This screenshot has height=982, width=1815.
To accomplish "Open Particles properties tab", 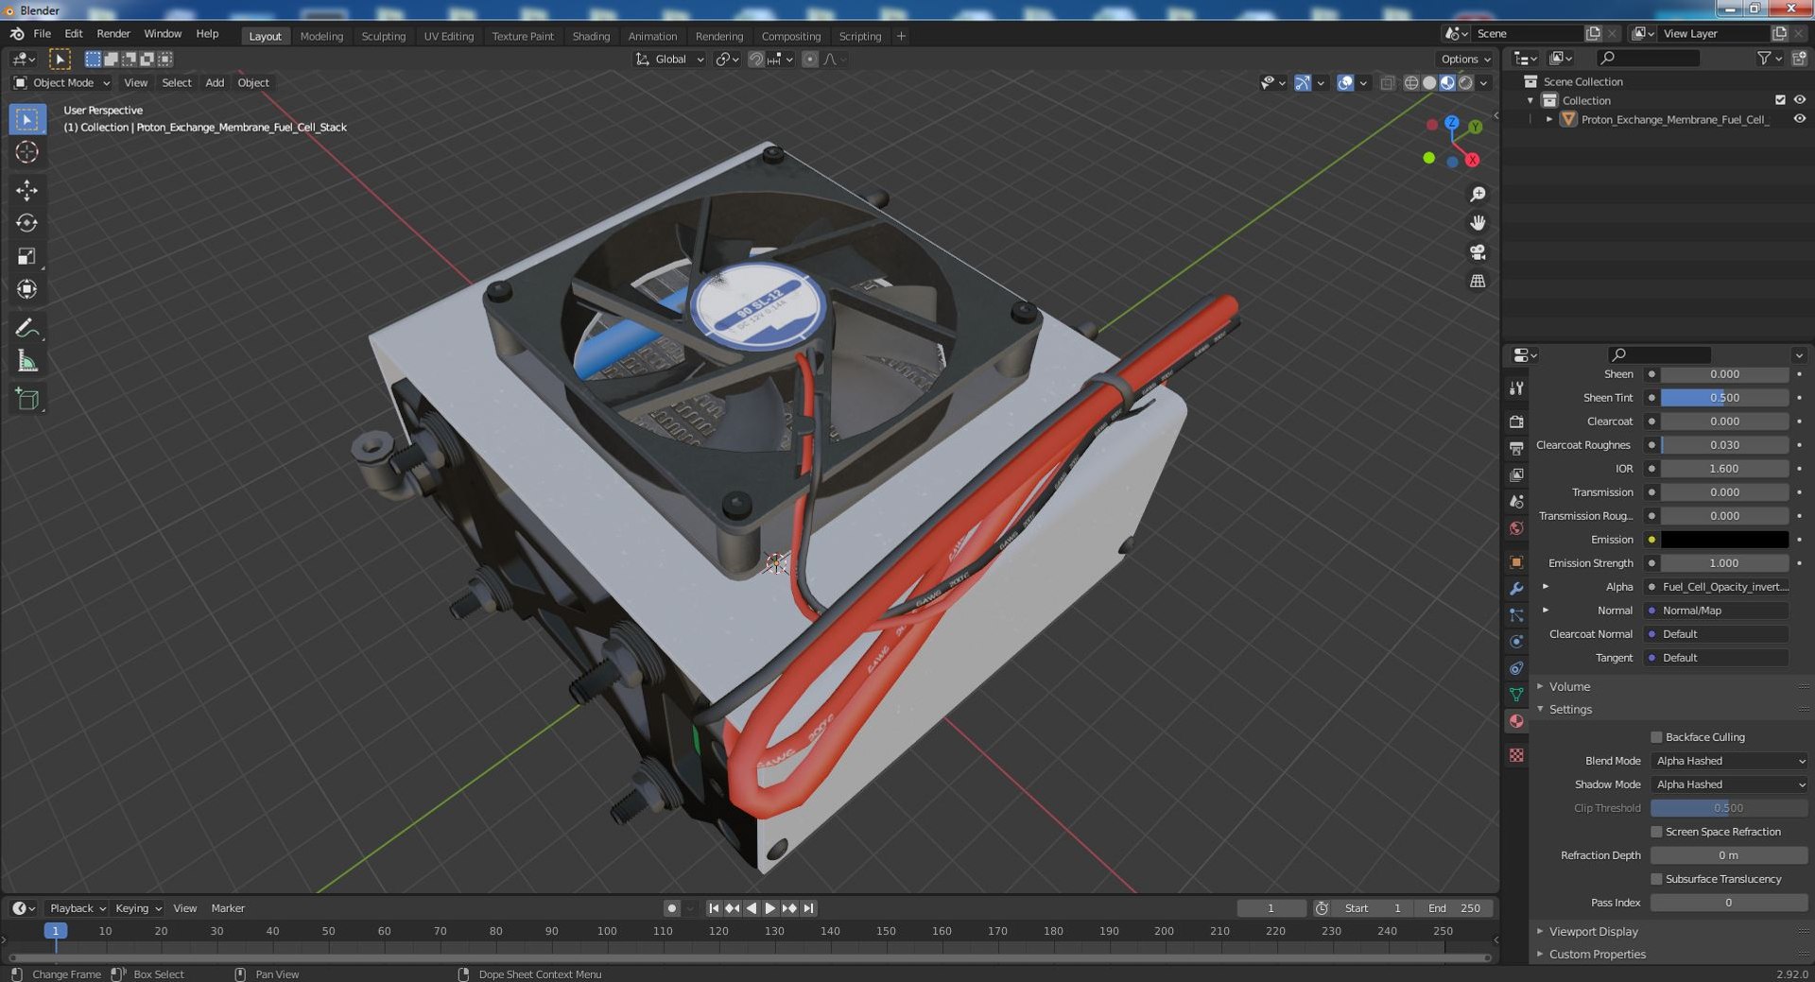I will [1516, 615].
